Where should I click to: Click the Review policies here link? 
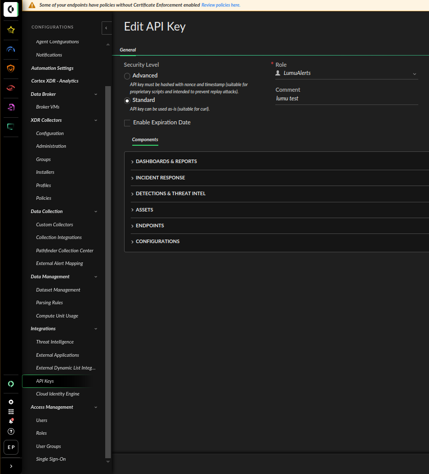pyautogui.click(x=221, y=5)
